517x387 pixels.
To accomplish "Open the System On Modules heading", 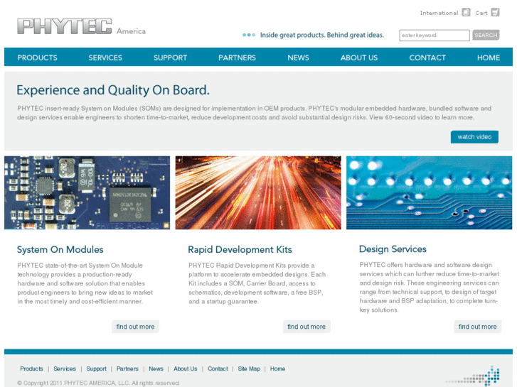I will pos(60,249).
